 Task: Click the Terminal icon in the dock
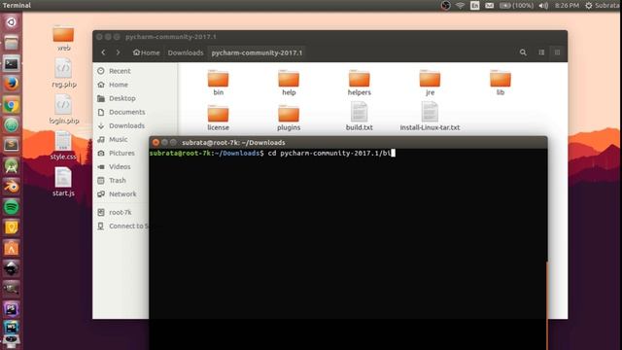11,63
